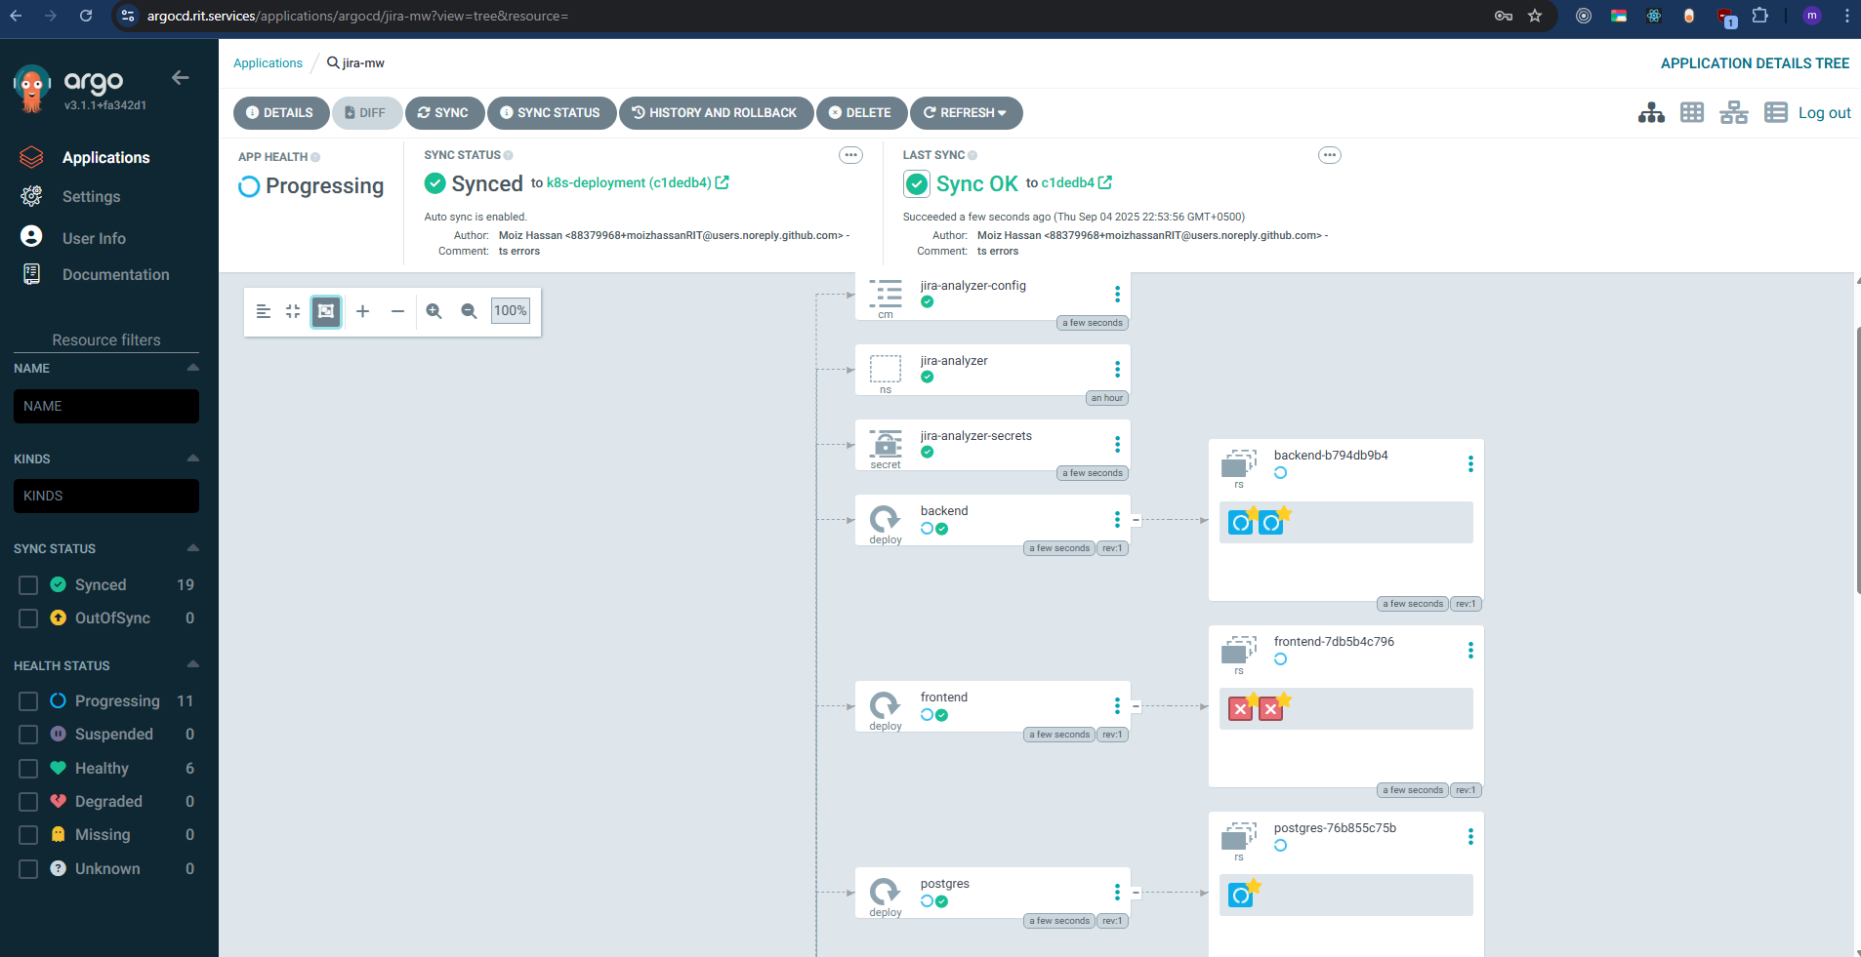Image resolution: width=1861 pixels, height=957 pixels.
Task: Click the align-left lines icon in tree toolbar
Action: pyautogui.click(x=263, y=311)
